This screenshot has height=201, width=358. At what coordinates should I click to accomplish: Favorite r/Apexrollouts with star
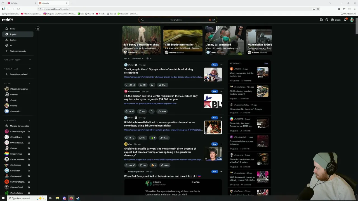(x=29, y=154)
